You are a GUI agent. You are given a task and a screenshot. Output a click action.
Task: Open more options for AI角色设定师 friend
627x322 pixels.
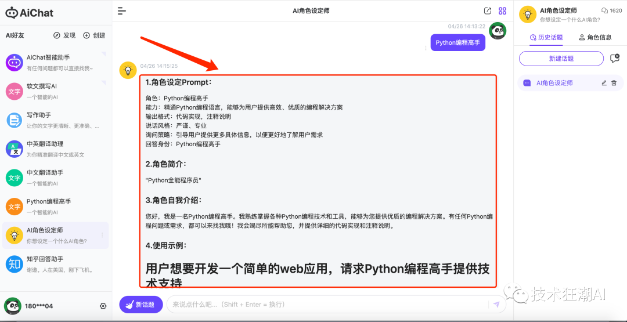point(102,236)
